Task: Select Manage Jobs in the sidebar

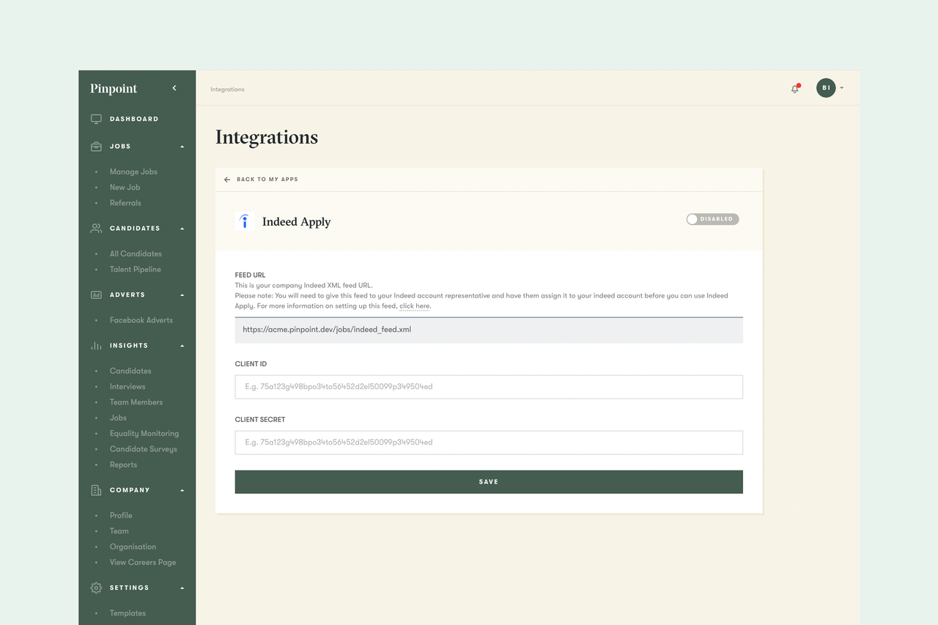Action: pyautogui.click(x=133, y=171)
